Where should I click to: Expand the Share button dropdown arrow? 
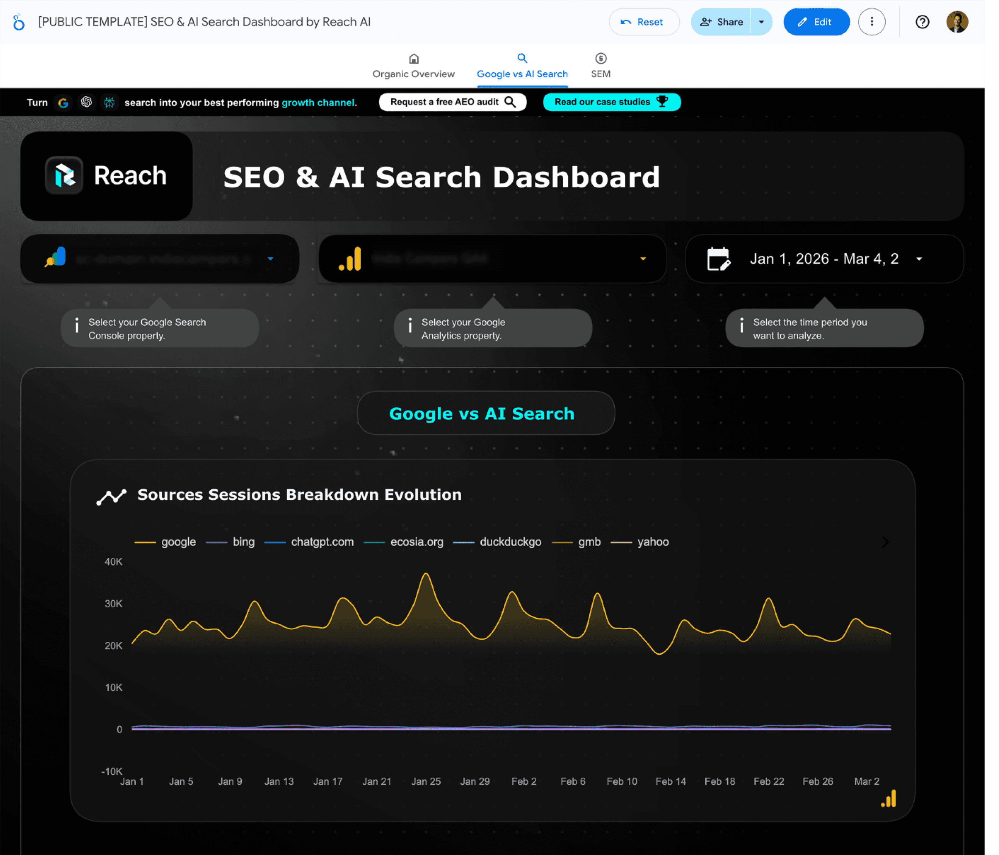[761, 22]
